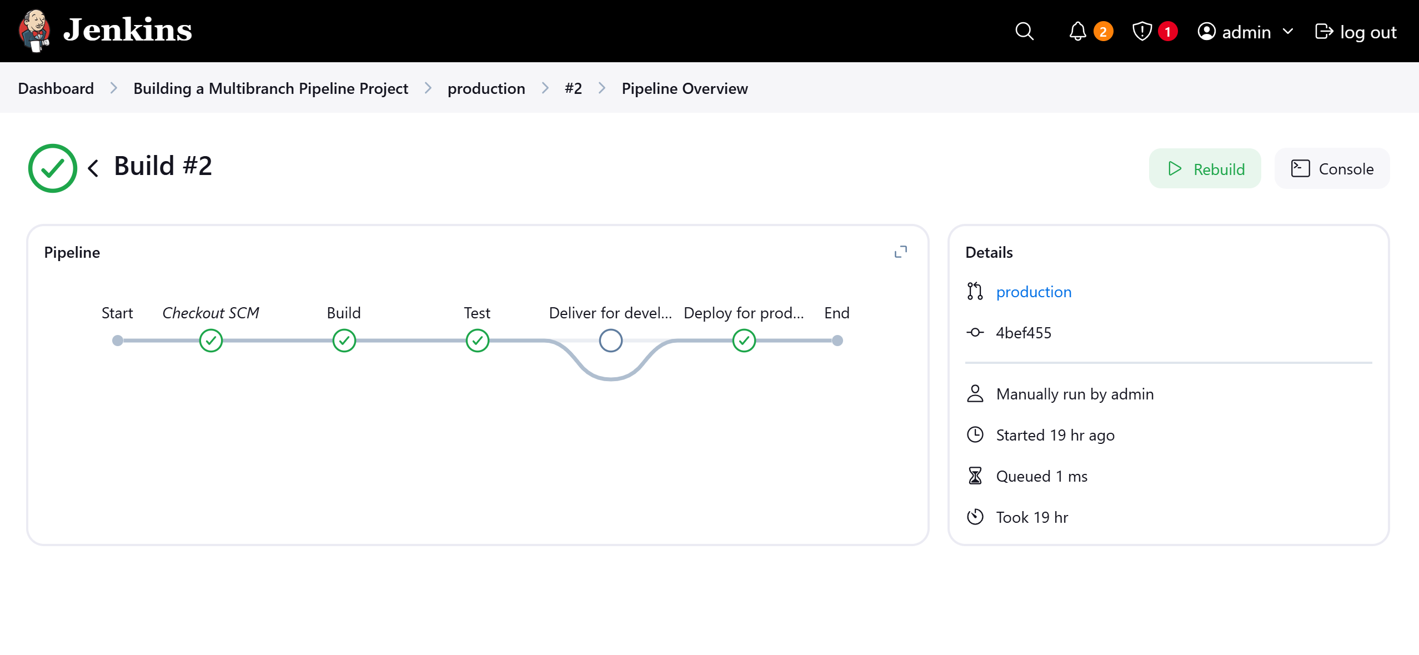This screenshot has width=1419, height=655.
Task: Expand chevron after Multibranch Pipeline Project breadcrumb
Action: 428,88
